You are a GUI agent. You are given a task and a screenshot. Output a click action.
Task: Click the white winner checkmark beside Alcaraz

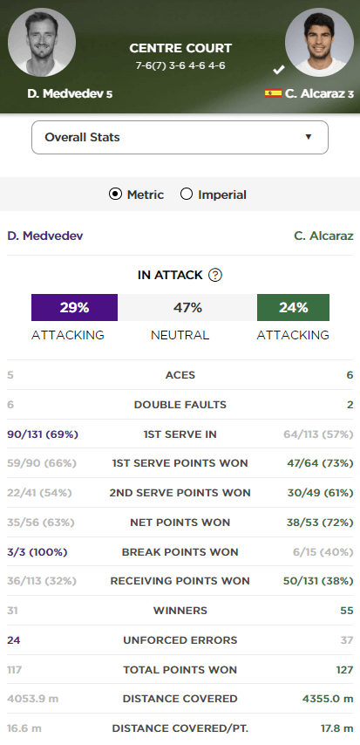[x=279, y=70]
